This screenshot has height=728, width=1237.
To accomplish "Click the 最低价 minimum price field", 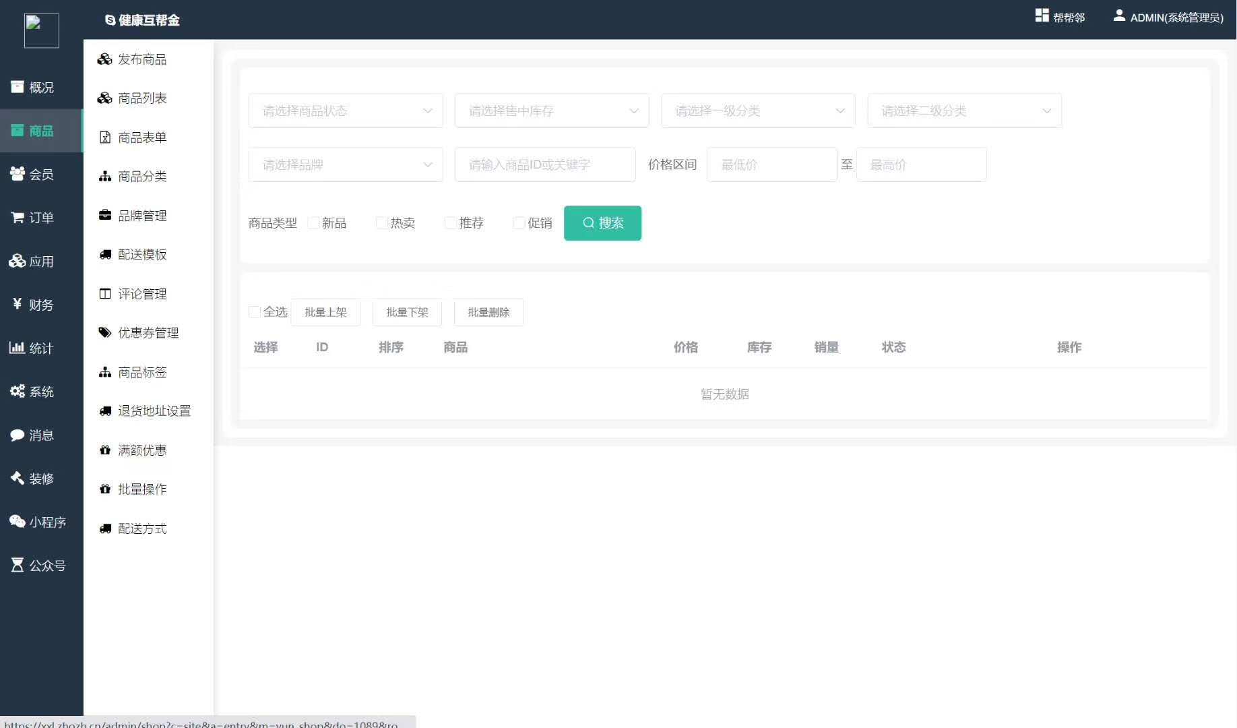I will (x=772, y=164).
